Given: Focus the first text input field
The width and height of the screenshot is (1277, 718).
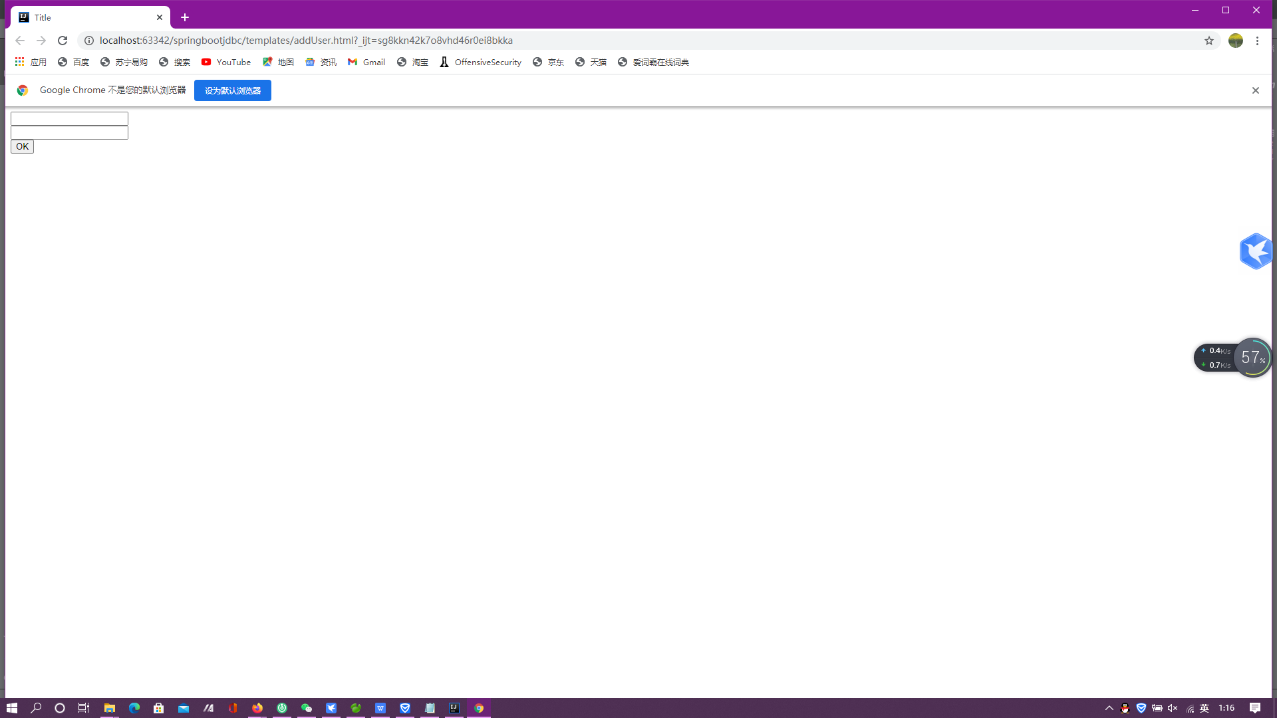Looking at the screenshot, I should tap(69, 118).
